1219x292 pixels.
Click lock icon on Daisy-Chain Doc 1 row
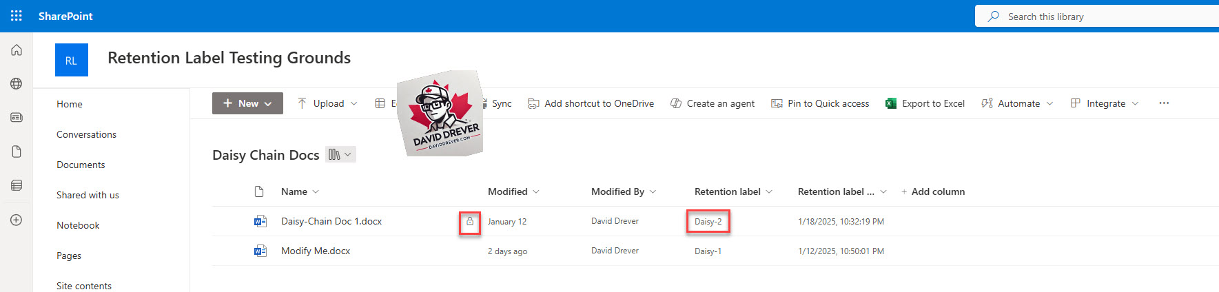(470, 221)
